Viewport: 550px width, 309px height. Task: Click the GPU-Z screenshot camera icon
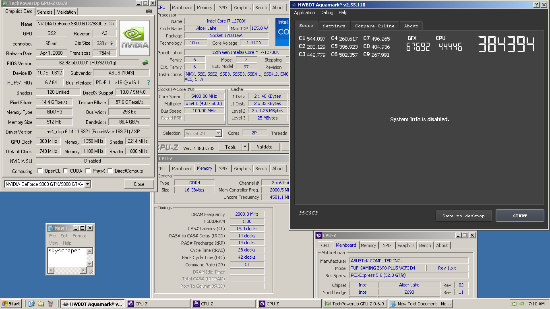(149, 11)
